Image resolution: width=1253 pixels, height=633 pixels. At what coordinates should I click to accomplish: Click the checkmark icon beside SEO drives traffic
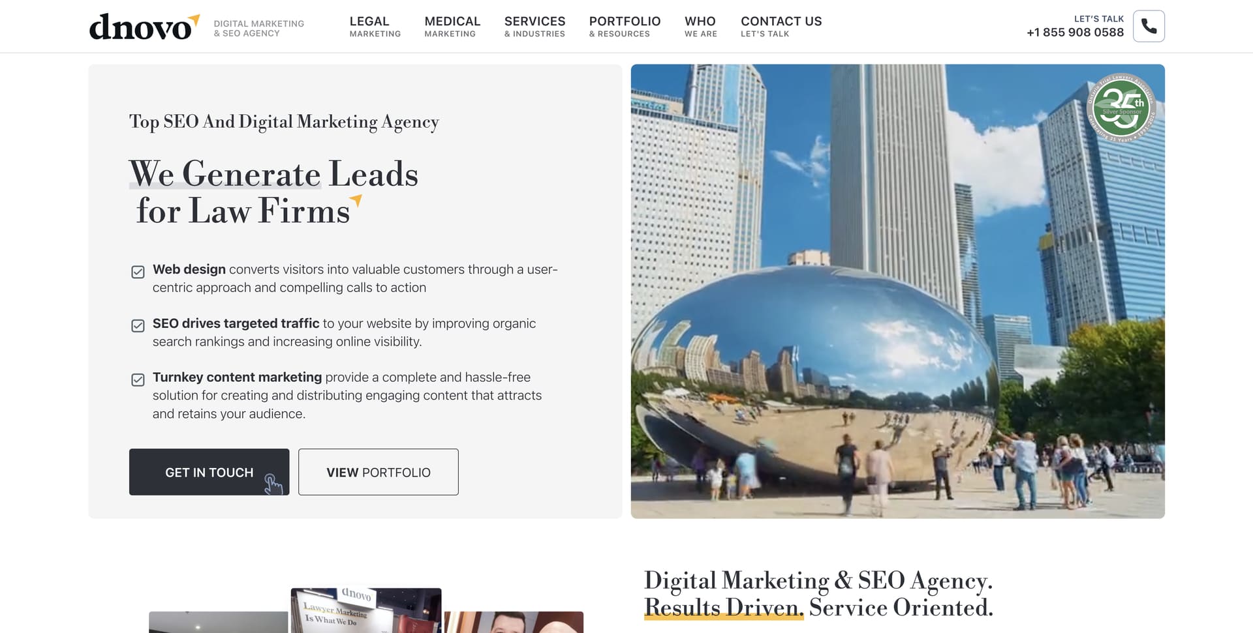point(138,326)
